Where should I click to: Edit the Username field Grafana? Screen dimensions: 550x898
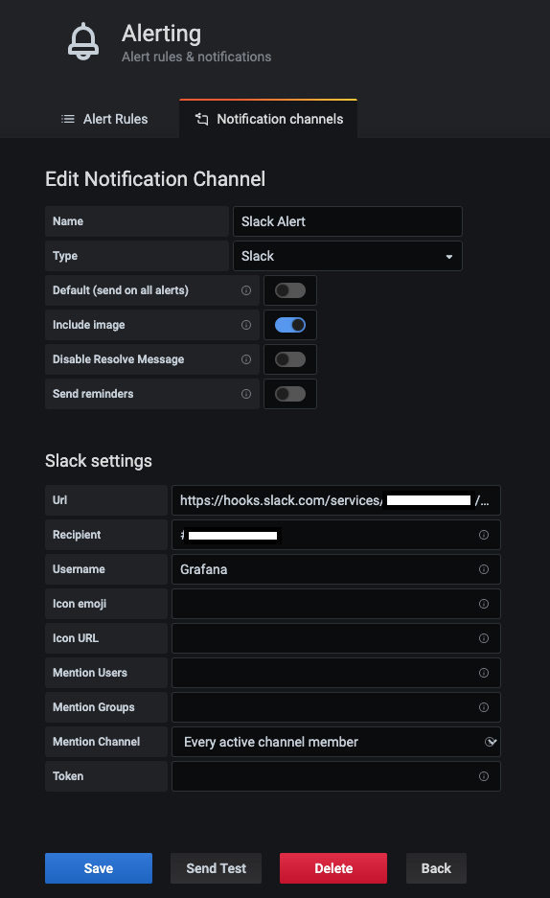point(336,569)
